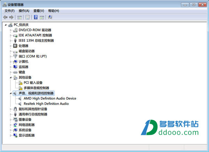Viewport: 209px width, 152px height.
Task: Click the other devices (其他设备) icon
Action: click(x=15, y=78)
